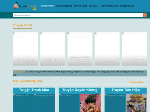The image size is (150, 112).
Task: Click the Thể loại khác link
Action: click(136, 82)
